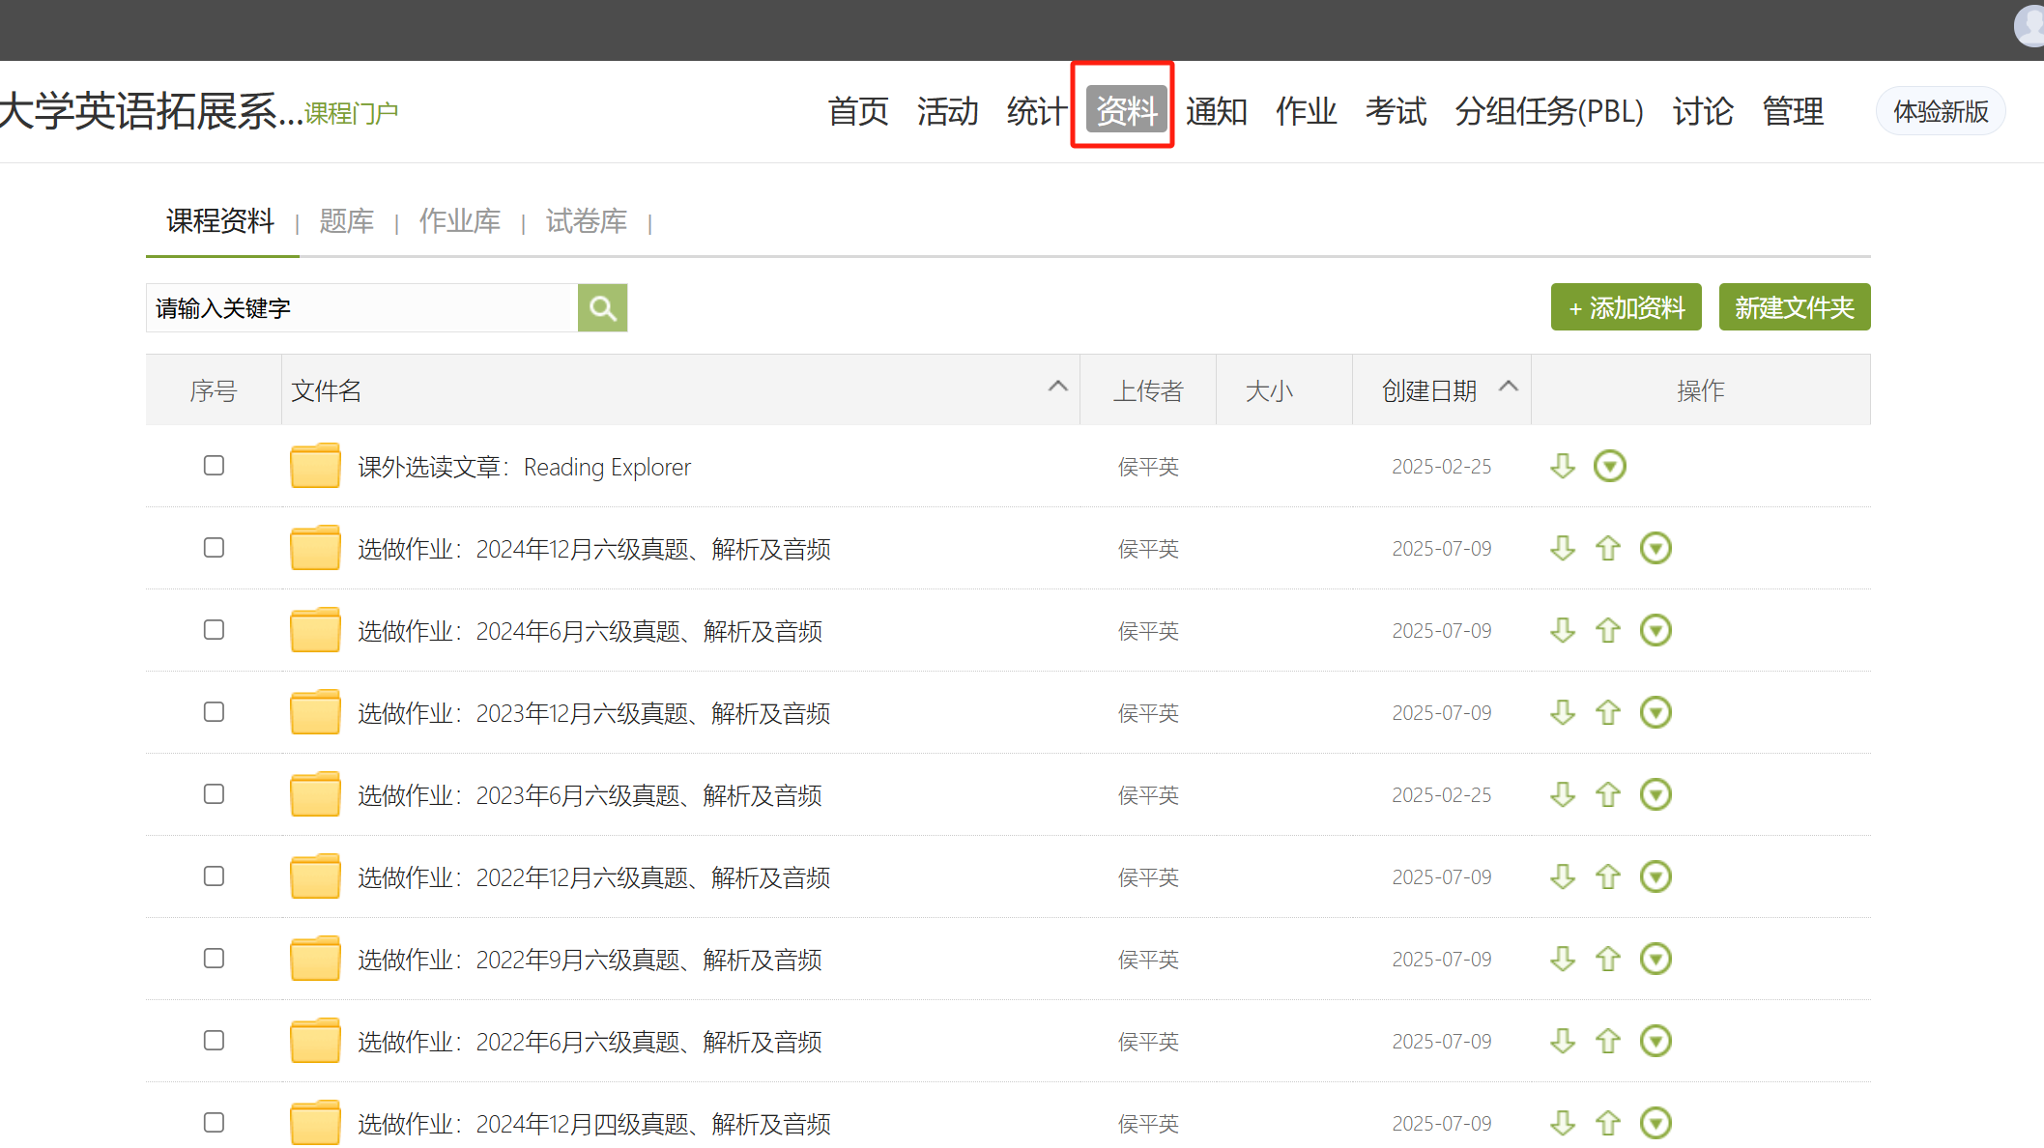Move up the 2023年12月六级真题 folder

point(1608,713)
